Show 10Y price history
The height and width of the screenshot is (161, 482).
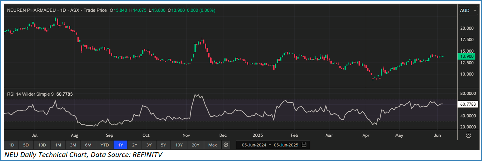click(179, 145)
